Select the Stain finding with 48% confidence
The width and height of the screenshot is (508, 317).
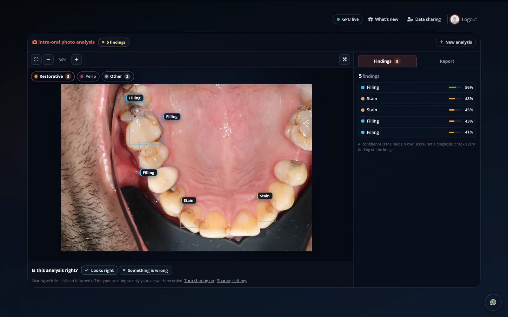[417, 99]
